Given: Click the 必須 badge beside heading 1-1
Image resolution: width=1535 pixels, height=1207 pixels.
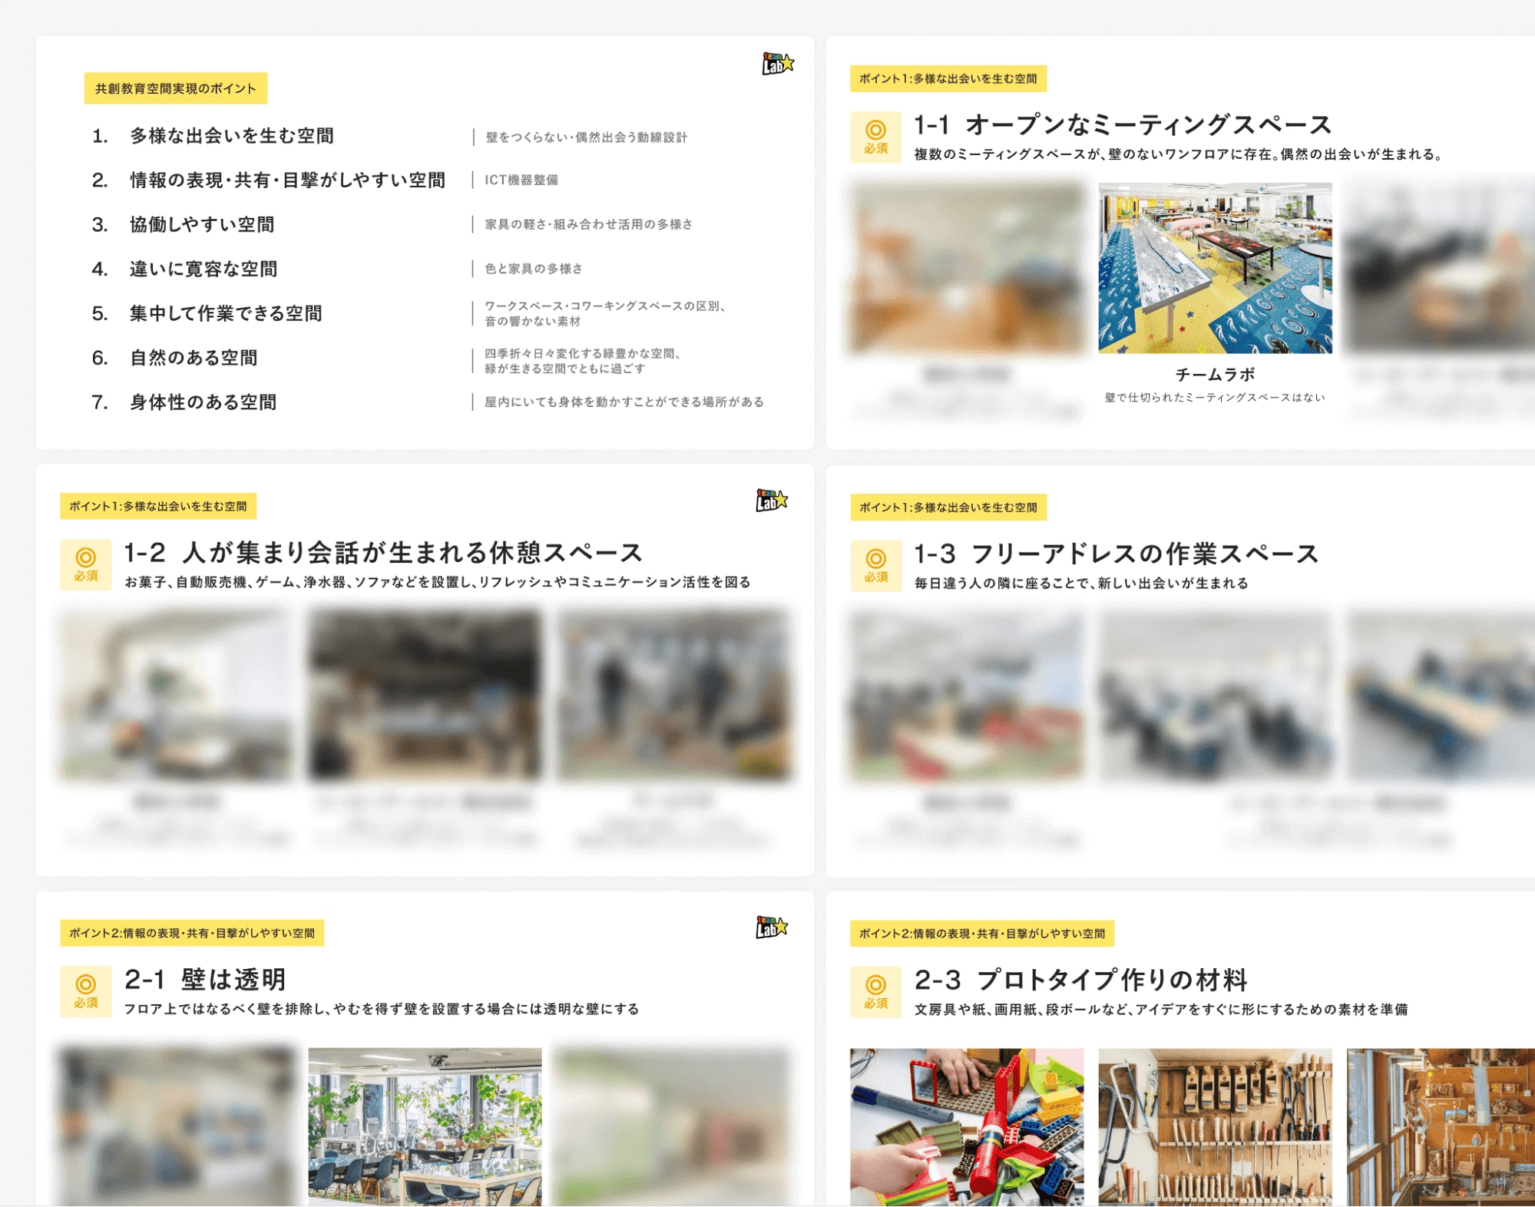Looking at the screenshot, I should pyautogui.click(x=875, y=137).
